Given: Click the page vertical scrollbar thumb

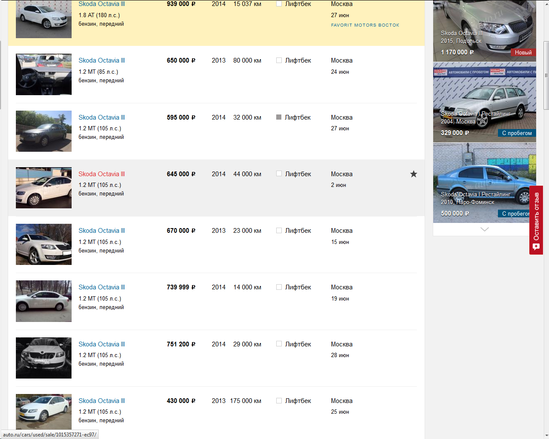Looking at the screenshot, I should click(x=546, y=75).
